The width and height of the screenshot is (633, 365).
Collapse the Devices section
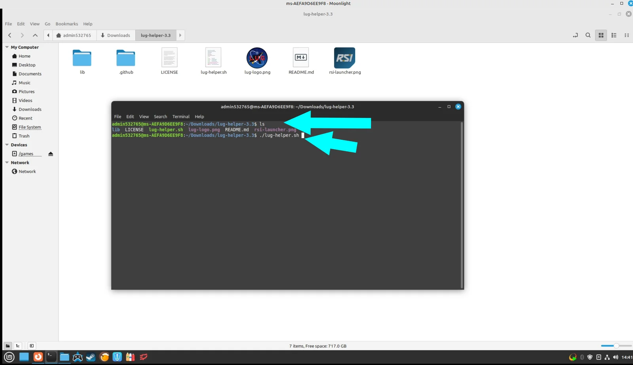click(x=7, y=145)
